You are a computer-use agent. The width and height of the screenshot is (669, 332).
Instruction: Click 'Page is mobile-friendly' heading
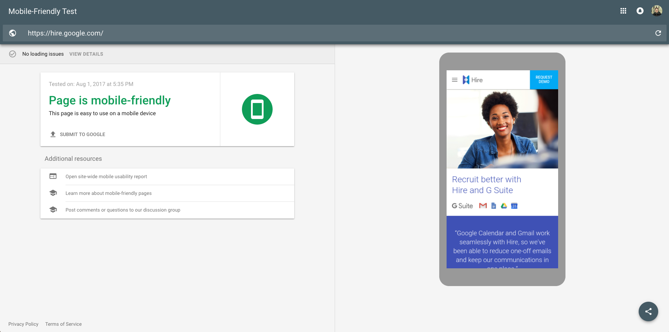(110, 101)
